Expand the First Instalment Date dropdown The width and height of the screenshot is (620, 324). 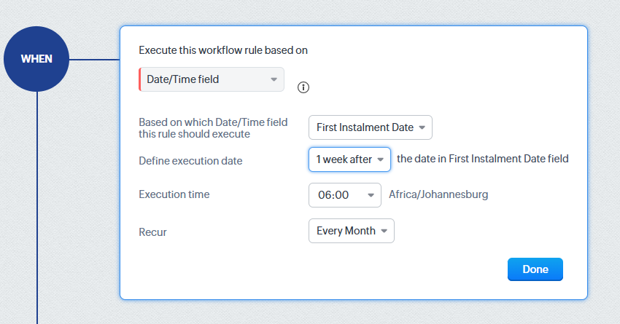(370, 127)
